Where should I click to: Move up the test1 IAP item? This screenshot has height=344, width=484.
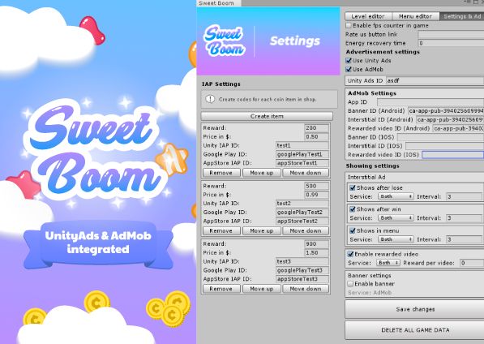(262, 173)
